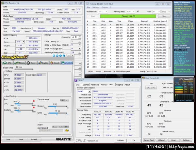The width and height of the screenshot is (196, 150).
Task: Switch to CPU-Z Mainboard tab
Action: pos(95,85)
